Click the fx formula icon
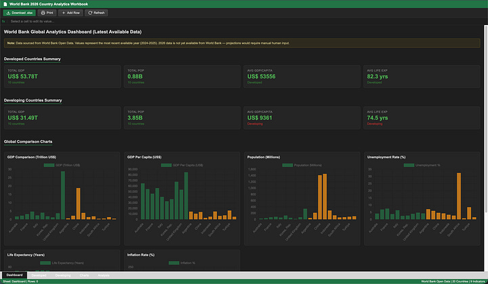The width and height of the screenshot is (488, 284). click(3, 22)
